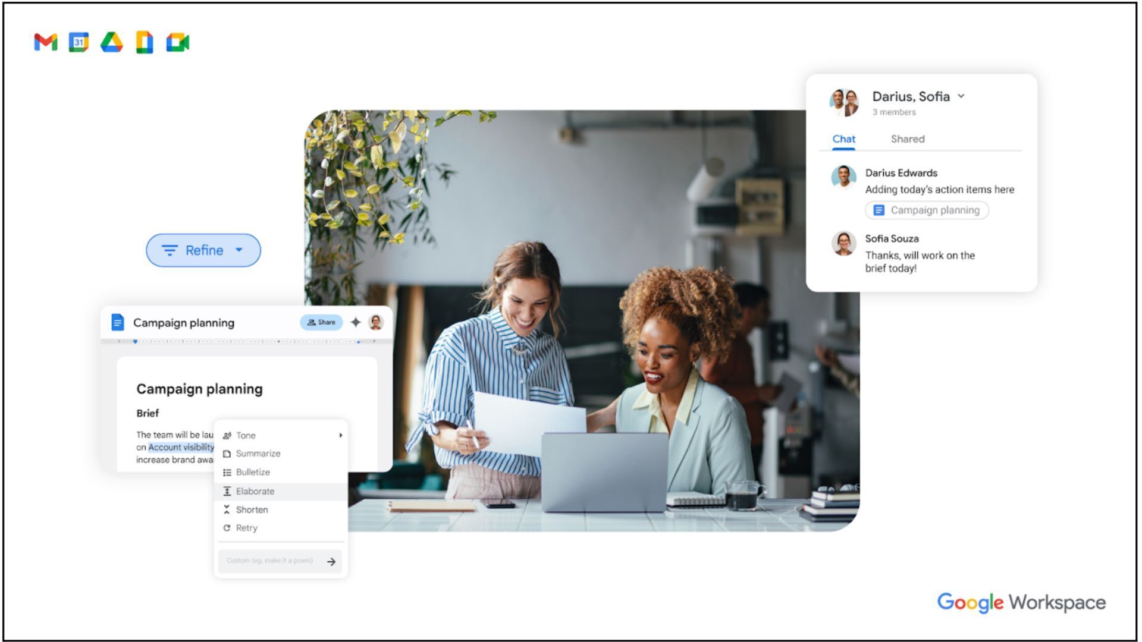Click Shorten in the refine menu

(252, 509)
